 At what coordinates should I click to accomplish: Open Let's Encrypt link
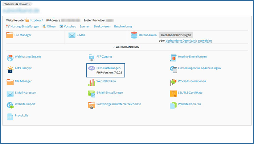pos(23,68)
